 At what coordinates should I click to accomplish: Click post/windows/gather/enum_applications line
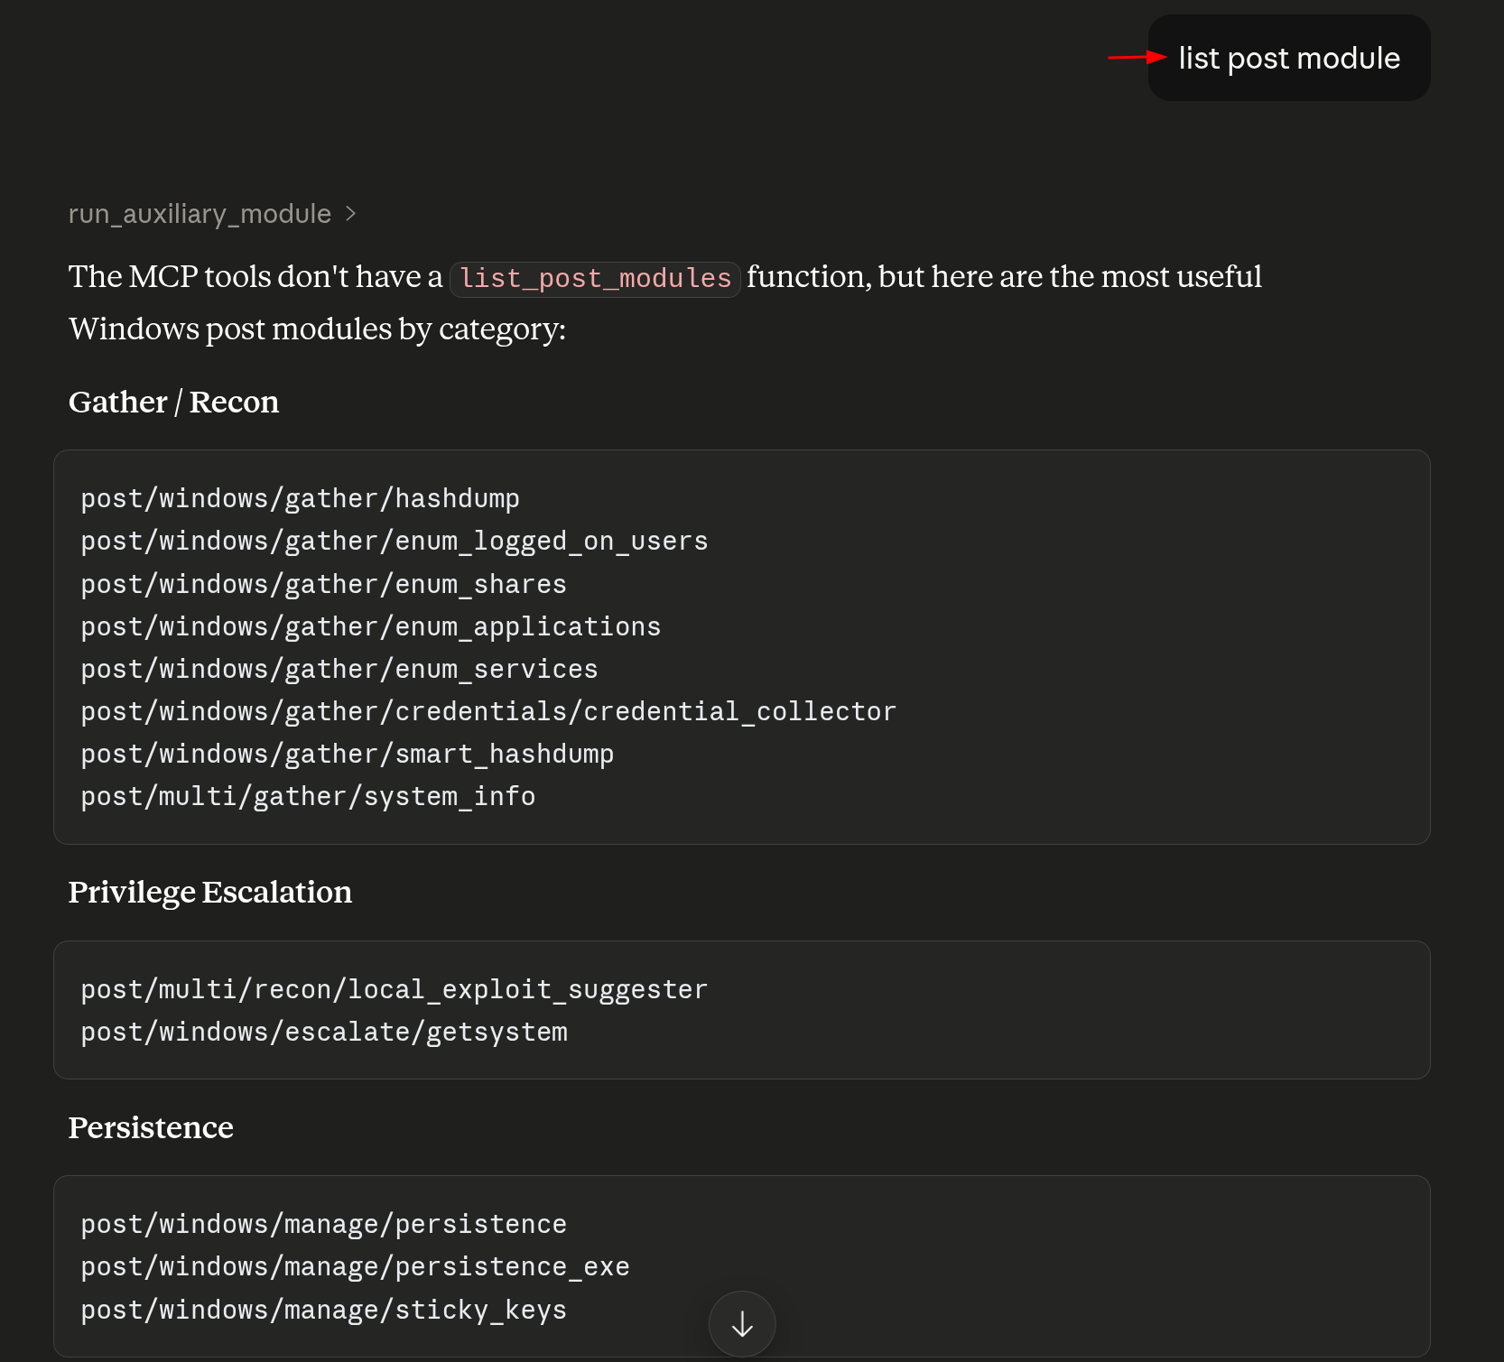tap(371, 627)
